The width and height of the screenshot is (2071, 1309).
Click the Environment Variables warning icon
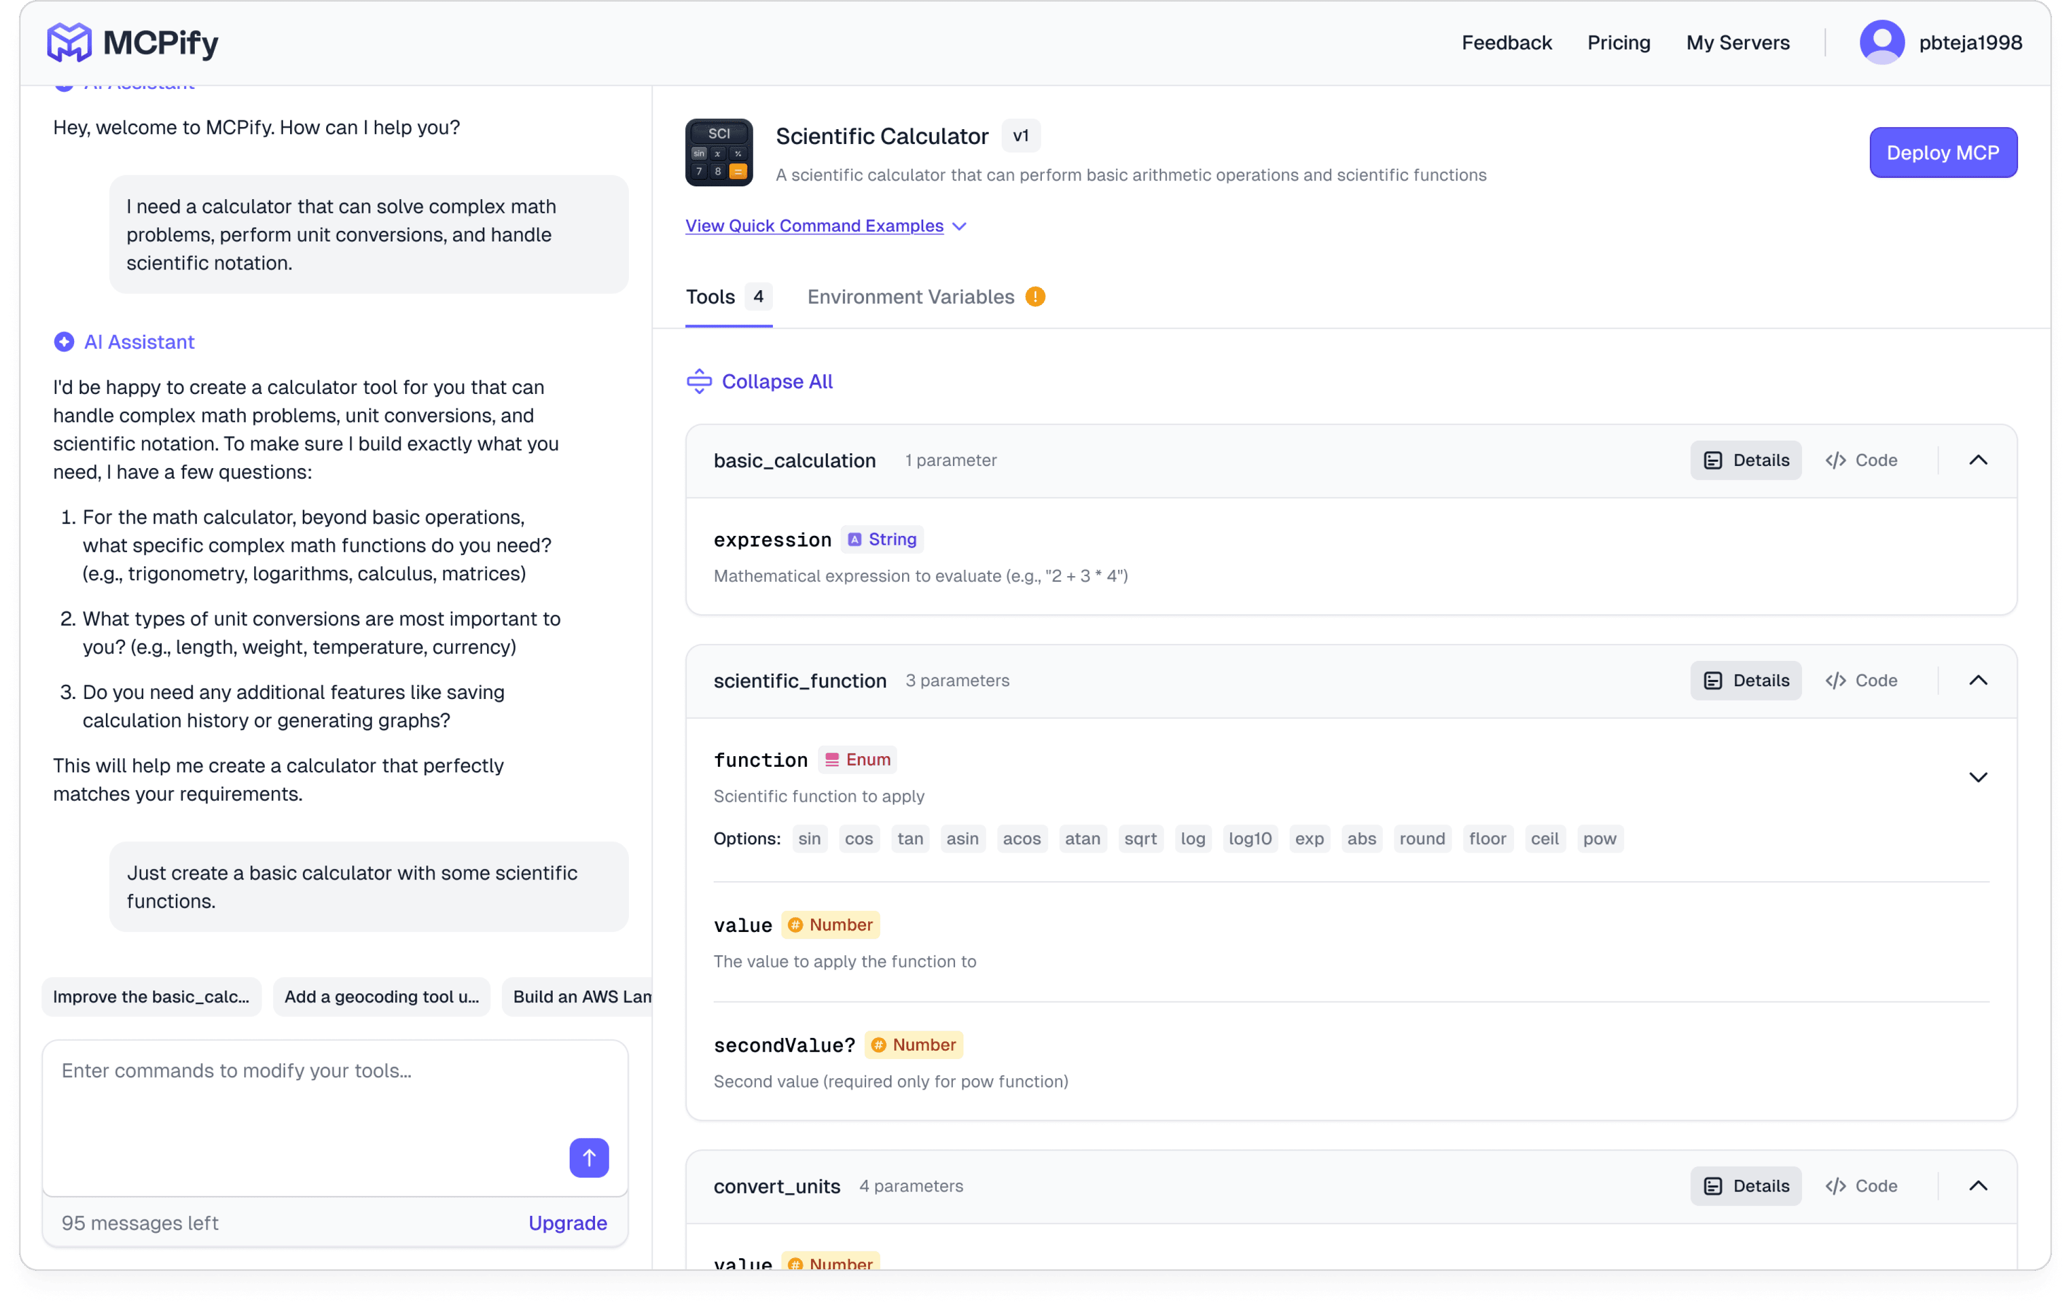point(1034,297)
